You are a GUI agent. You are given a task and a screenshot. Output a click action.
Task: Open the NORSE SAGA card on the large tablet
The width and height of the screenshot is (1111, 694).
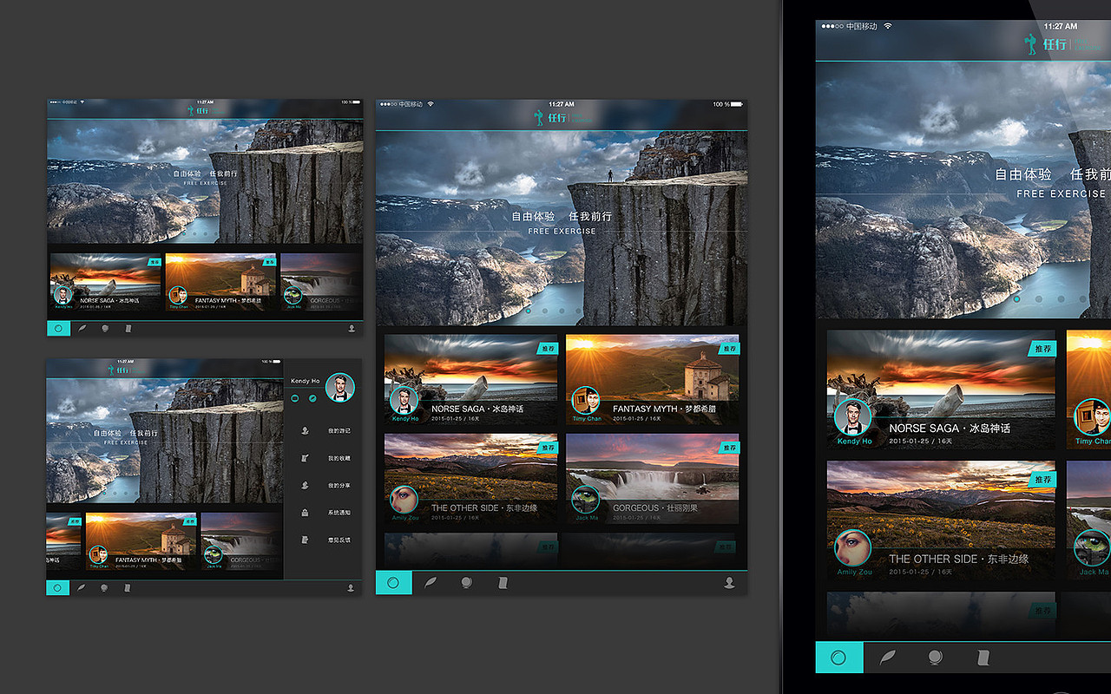point(941,390)
